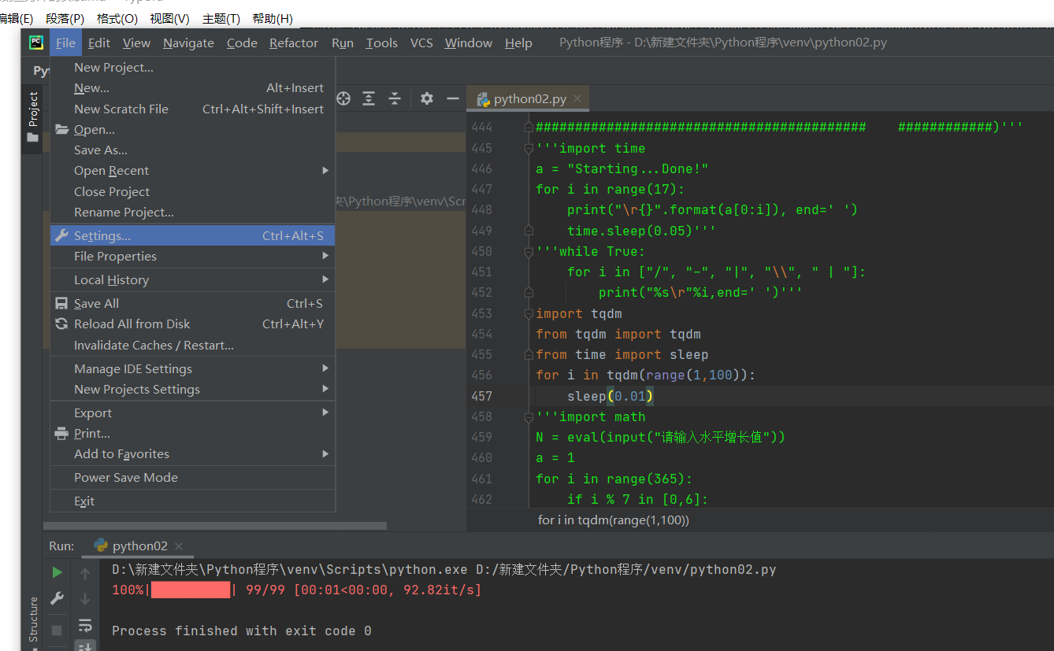Choose Rename Project menu entry
This screenshot has height=651, width=1054.
coord(193,212)
